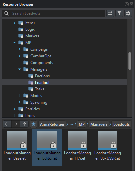
Task: Click Loadouts in the breadcrumb path
Action: pyautogui.click(x=121, y=124)
